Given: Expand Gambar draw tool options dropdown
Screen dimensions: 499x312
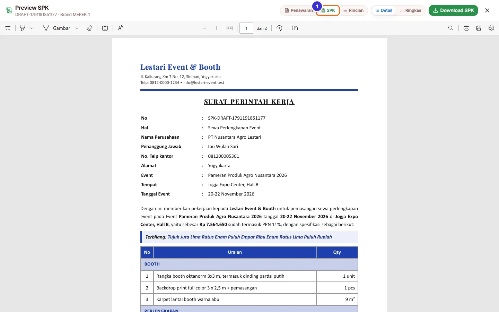Looking at the screenshot, I should pyautogui.click(x=77, y=28).
